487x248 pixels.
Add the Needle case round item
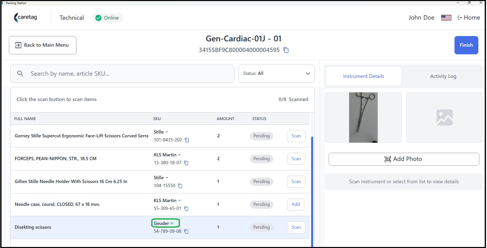(296, 204)
